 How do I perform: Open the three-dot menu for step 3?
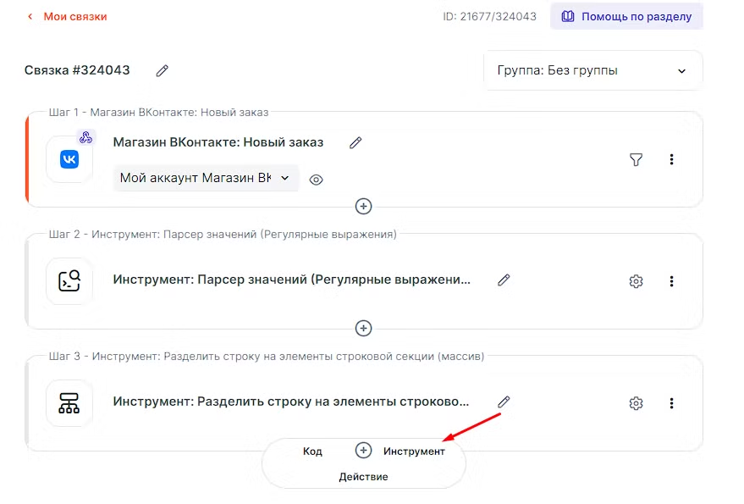coord(672,403)
